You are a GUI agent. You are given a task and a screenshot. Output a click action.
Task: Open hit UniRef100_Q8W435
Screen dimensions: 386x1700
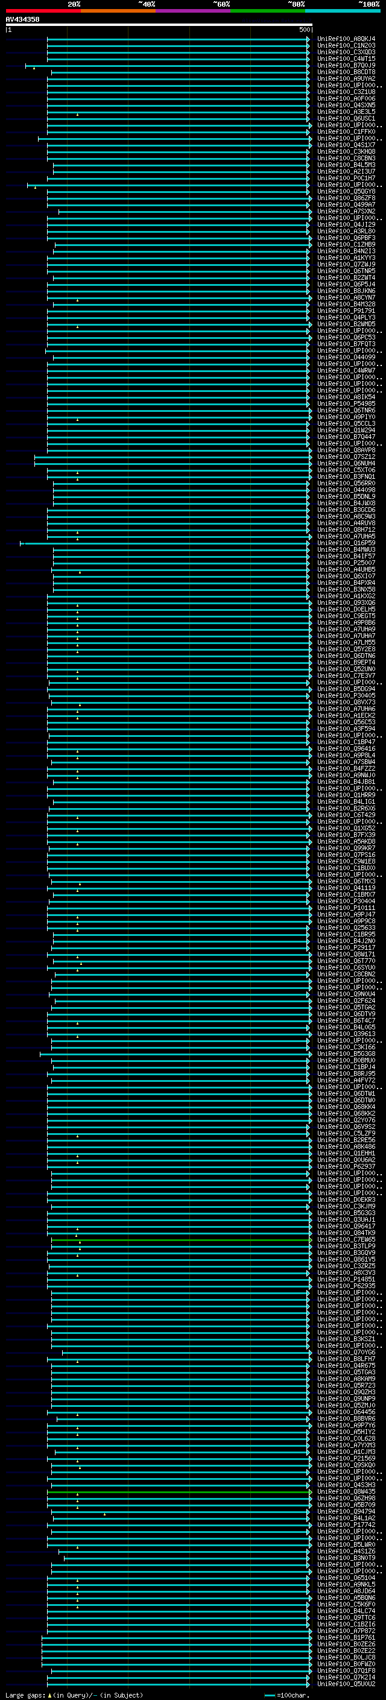(x=346, y=1492)
